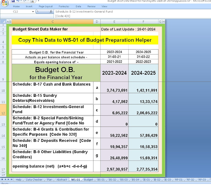Click 'Schedule: B-17 Cash and Bank Balances' cell
This screenshot has height=187, width=211.
[x=53, y=87]
